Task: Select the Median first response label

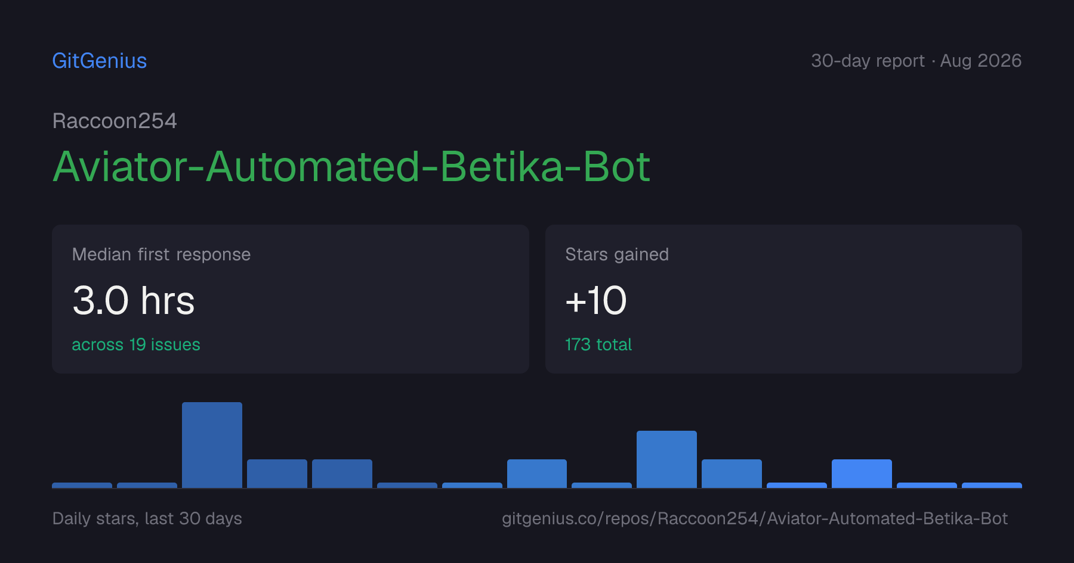Action: [x=161, y=254]
